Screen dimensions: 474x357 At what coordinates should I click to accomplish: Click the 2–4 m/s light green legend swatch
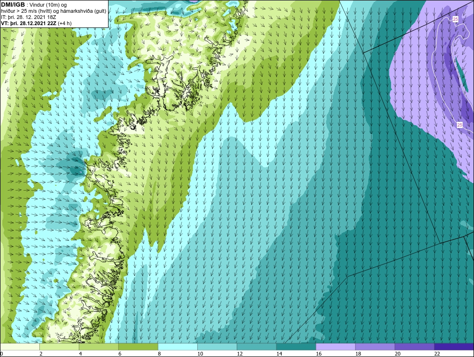coord(59,347)
